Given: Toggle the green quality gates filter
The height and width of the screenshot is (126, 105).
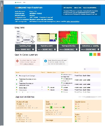Looking at the screenshot, I should tap(91, 54).
